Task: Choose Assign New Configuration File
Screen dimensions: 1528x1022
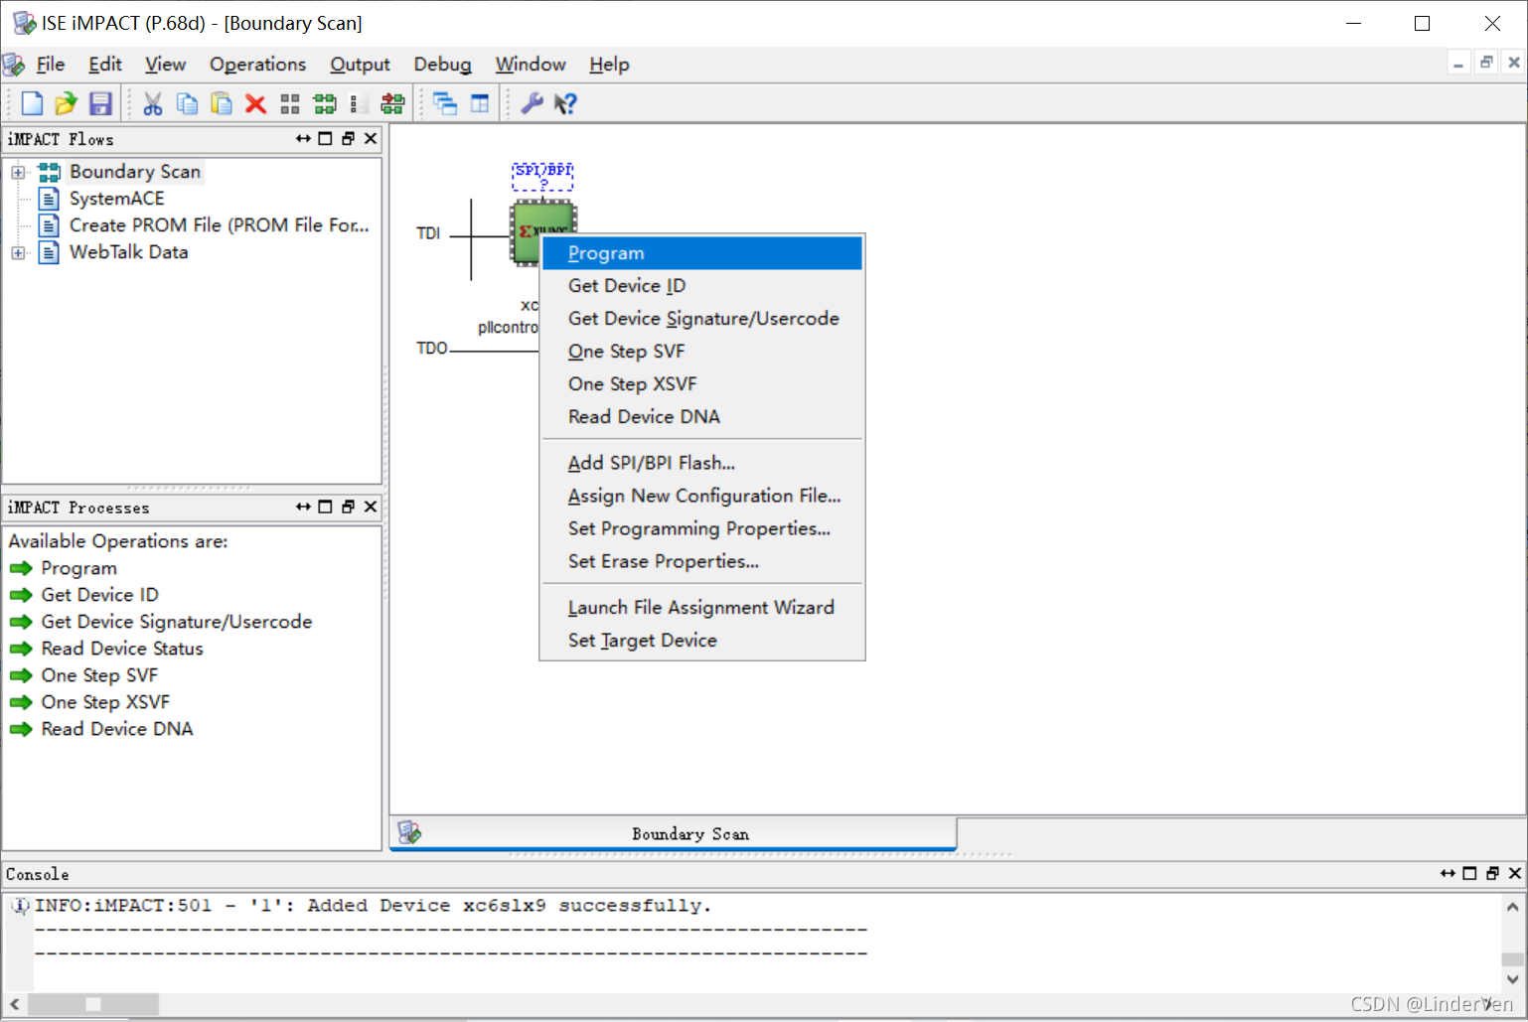Action: (702, 496)
